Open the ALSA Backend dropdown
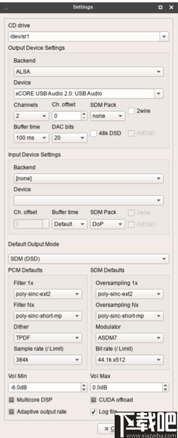The image size is (178, 438). [x=88, y=72]
